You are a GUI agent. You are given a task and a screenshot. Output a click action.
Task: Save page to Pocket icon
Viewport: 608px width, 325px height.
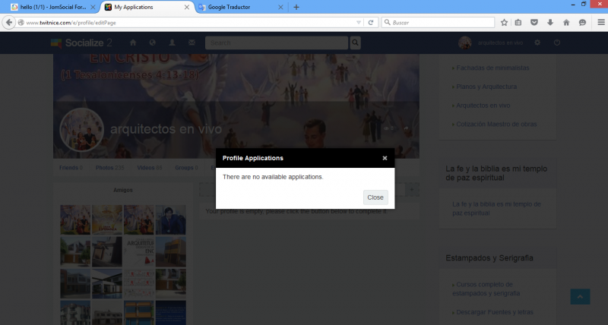[x=534, y=23]
